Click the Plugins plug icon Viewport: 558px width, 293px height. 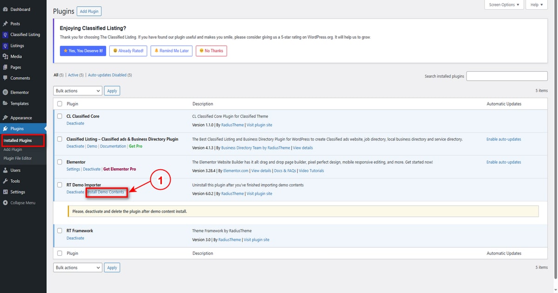click(x=5, y=129)
